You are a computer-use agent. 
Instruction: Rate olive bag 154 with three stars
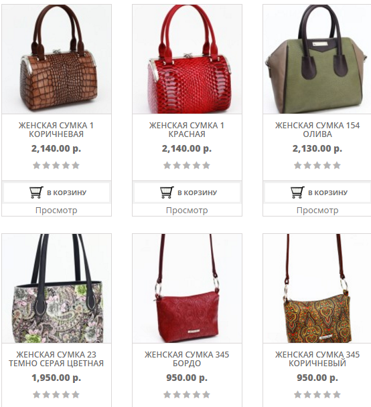[x=317, y=165]
